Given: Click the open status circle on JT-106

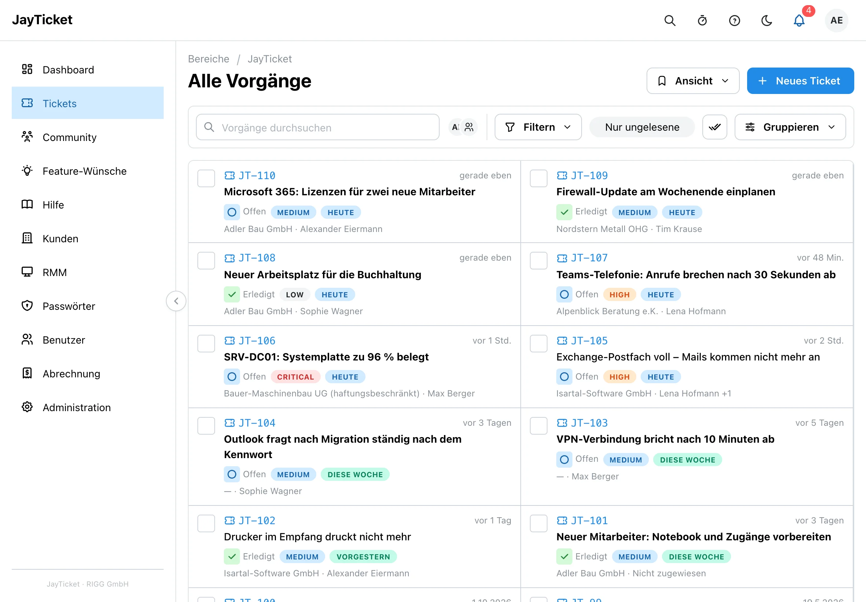Looking at the screenshot, I should click(x=232, y=377).
